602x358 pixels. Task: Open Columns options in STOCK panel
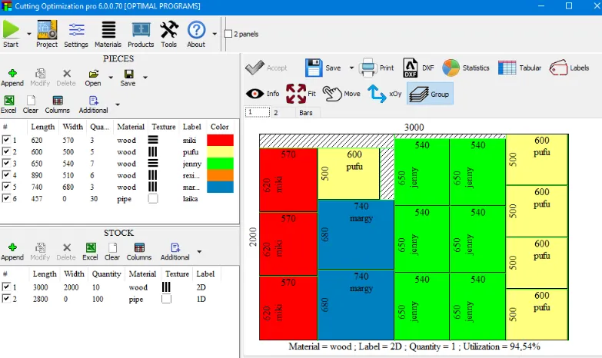click(139, 251)
